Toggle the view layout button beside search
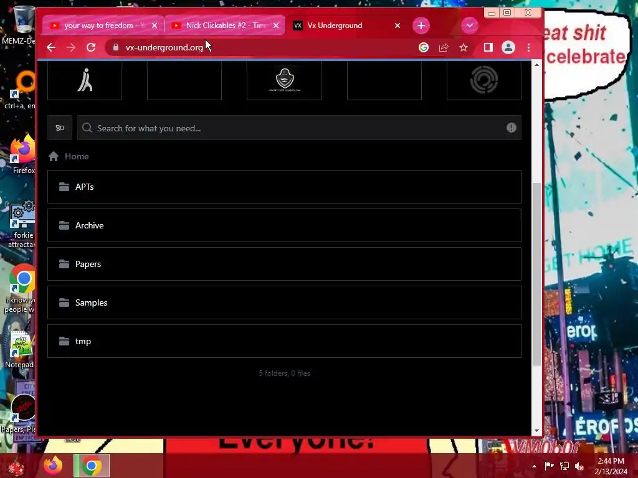 coord(60,128)
